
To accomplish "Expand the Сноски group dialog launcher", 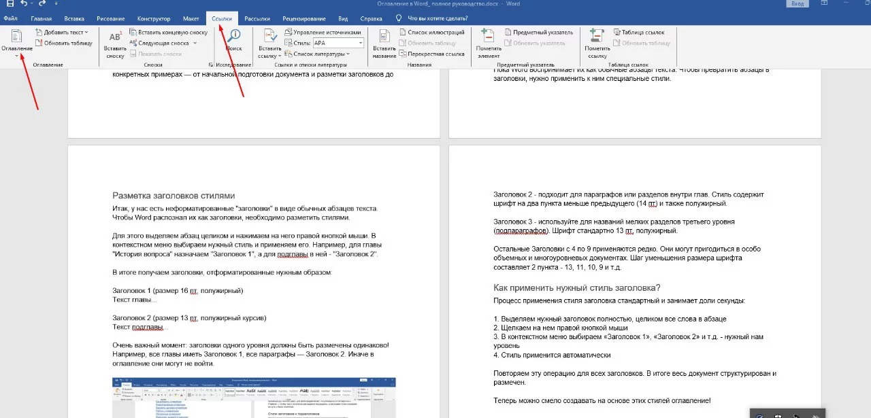I will pos(210,65).
